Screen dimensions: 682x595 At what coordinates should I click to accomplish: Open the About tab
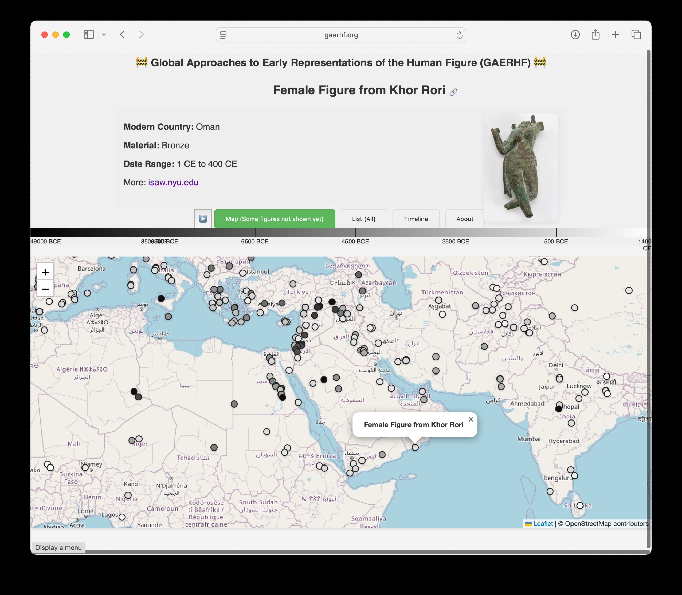(464, 219)
